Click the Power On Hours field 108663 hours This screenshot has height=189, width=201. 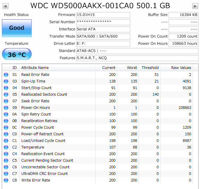click(x=184, y=44)
